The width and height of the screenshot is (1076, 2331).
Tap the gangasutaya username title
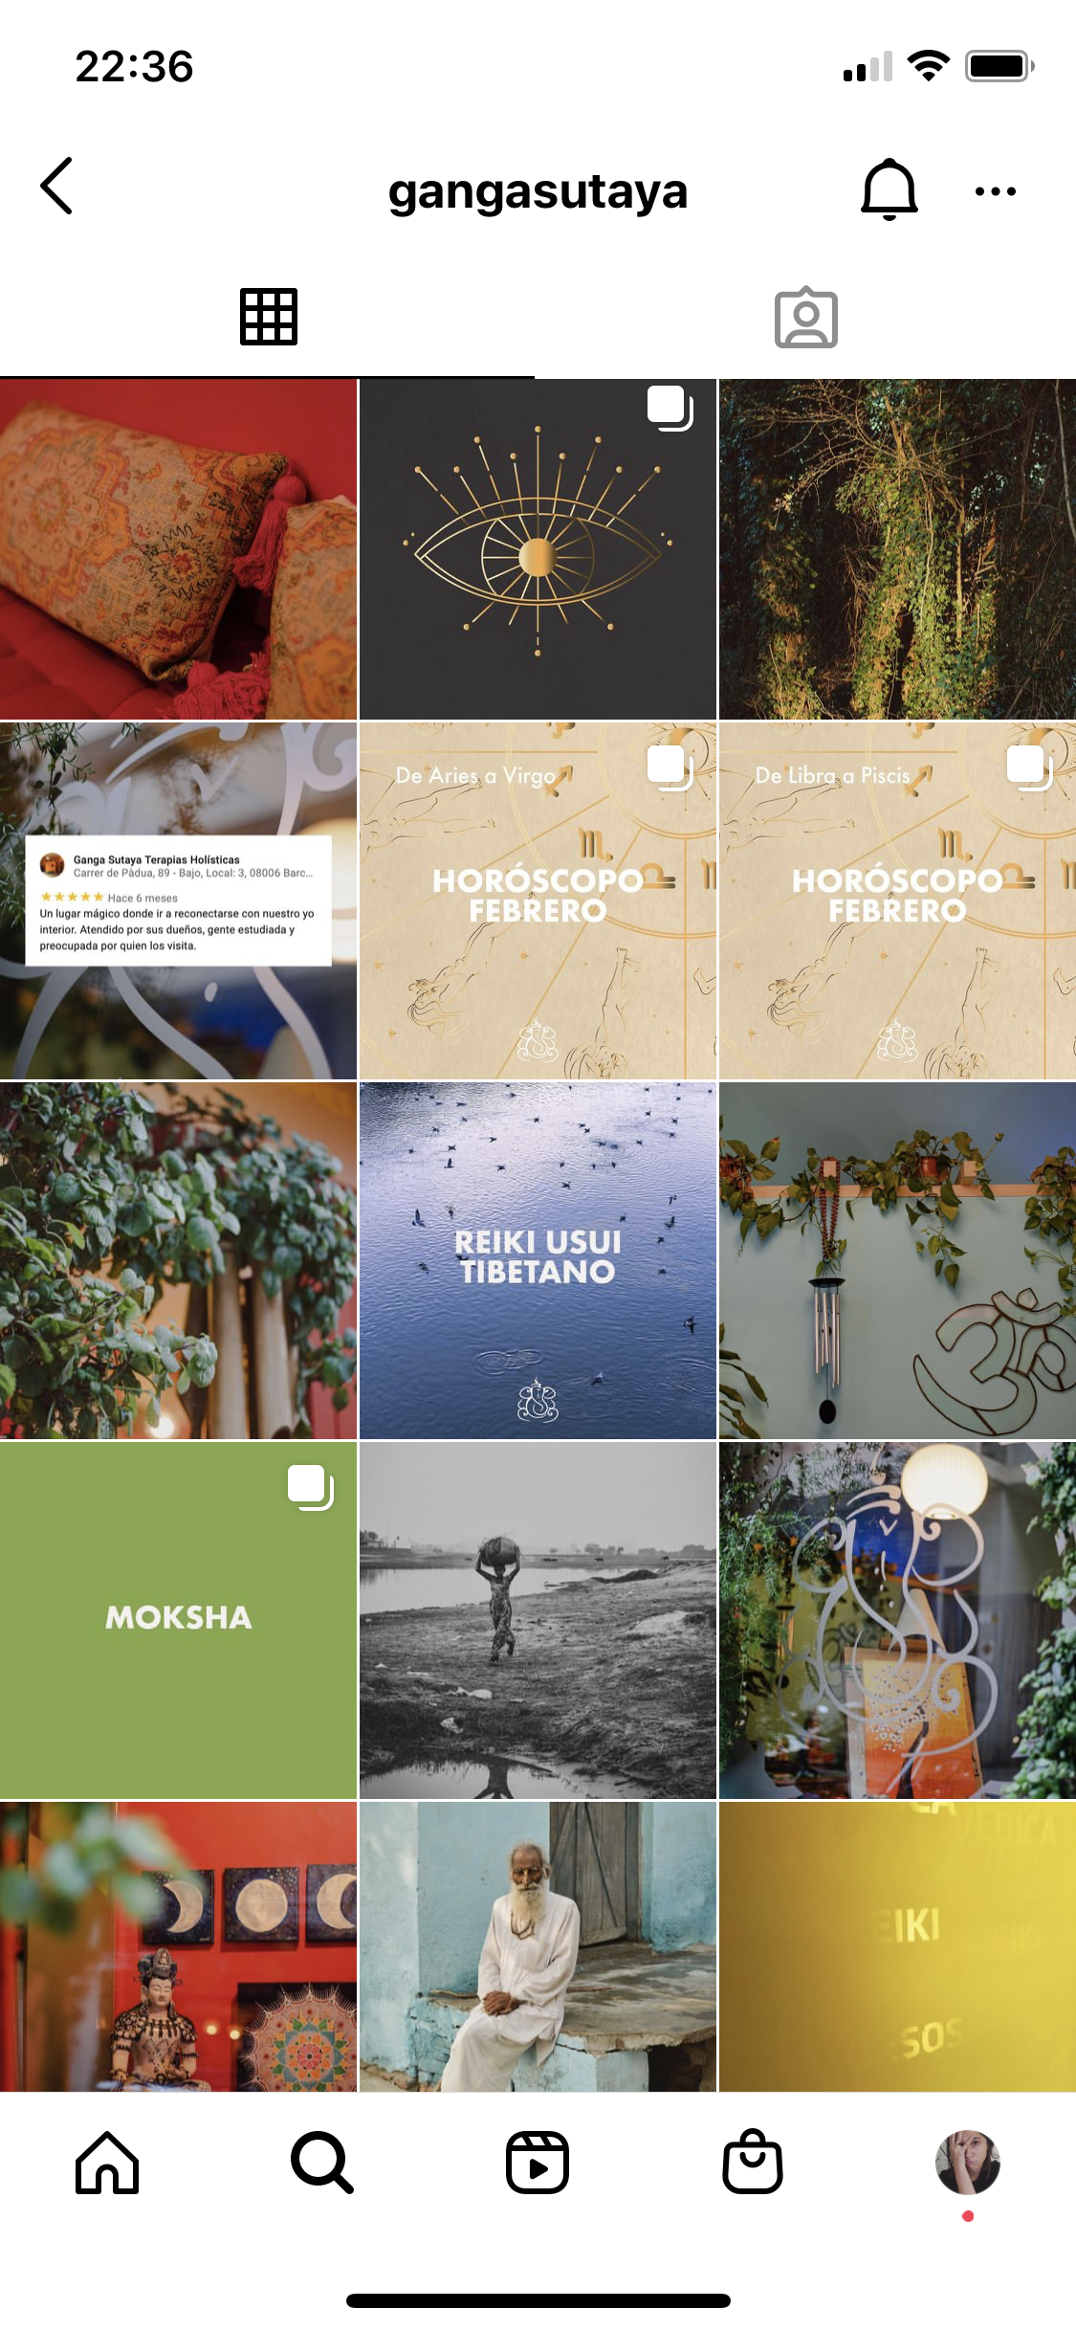pos(538,191)
